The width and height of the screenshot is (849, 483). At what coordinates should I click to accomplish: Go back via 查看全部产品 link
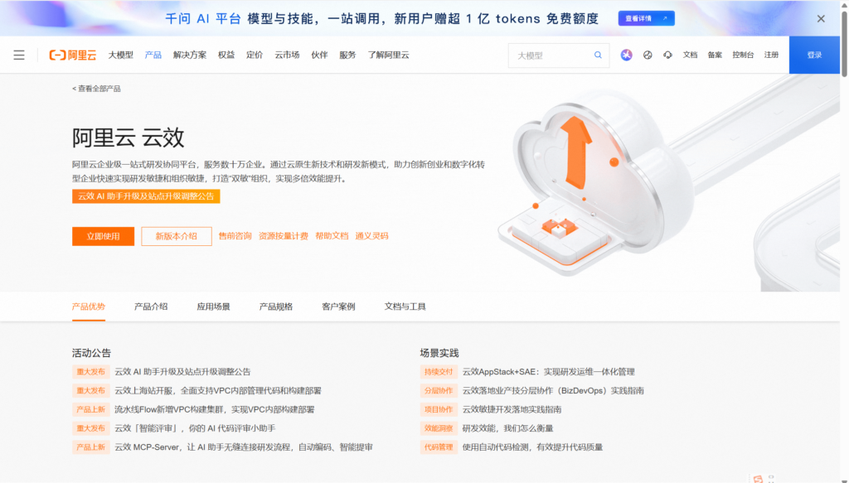[96, 89]
